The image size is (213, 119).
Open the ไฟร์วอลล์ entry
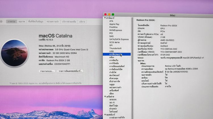pyautogui.click(x=113, y=112)
